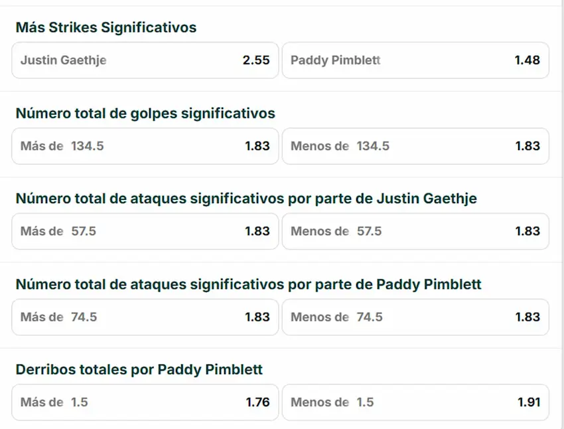The height and width of the screenshot is (429, 564).
Task: Select Más de 57.5 for Justin Gaethje
Action: (145, 231)
